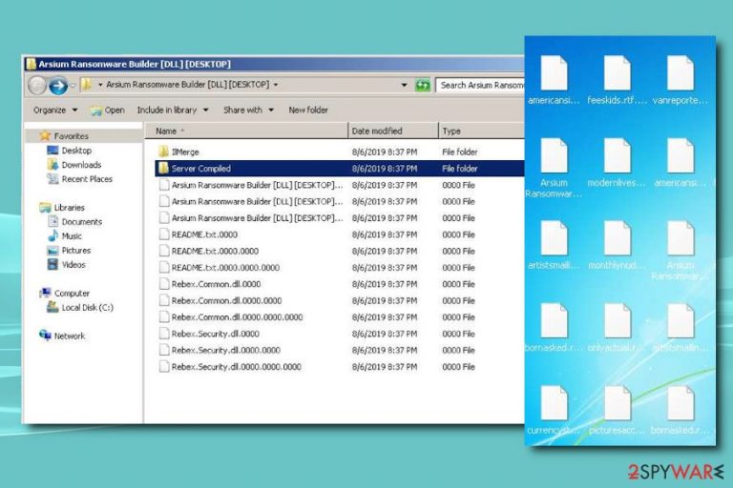Select the Rebex.Security.dll.0000 file icon
This screenshot has height=488, width=733.
click(163, 334)
